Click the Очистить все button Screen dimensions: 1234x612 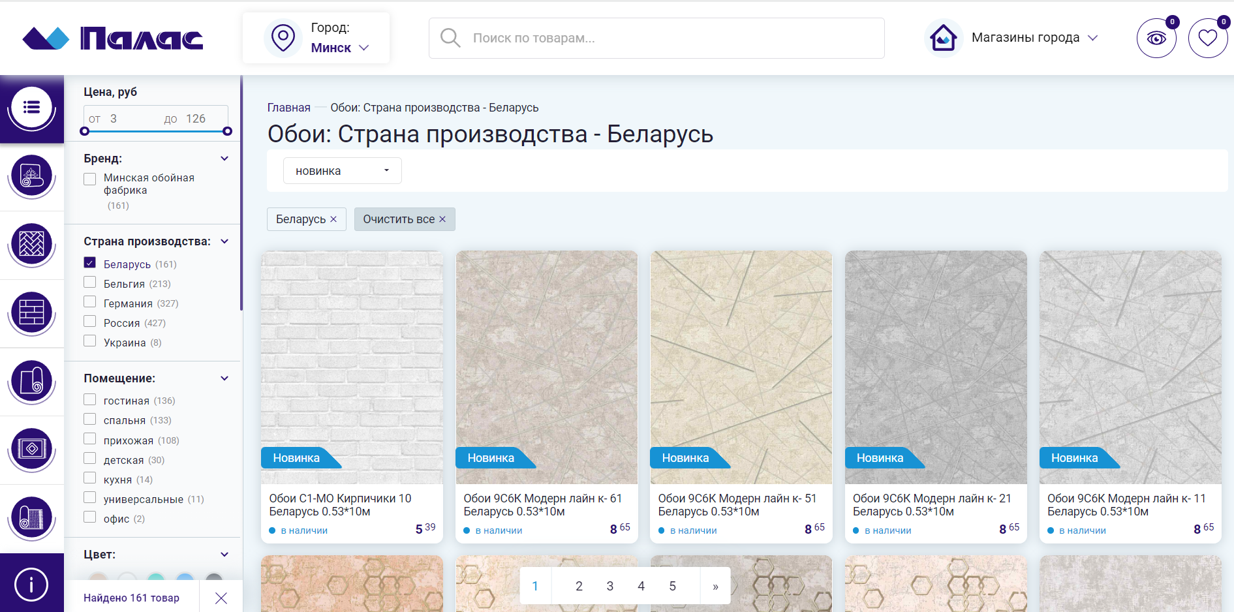point(405,219)
